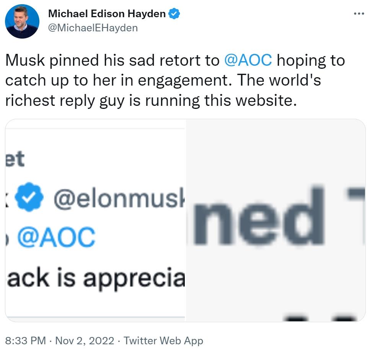Open the tweet options via three-dot icon
The height and width of the screenshot is (350, 370).
(x=359, y=13)
